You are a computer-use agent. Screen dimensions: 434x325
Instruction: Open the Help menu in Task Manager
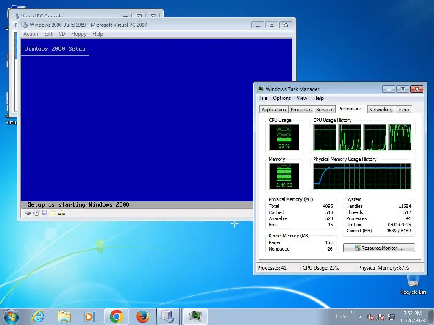tap(318, 98)
